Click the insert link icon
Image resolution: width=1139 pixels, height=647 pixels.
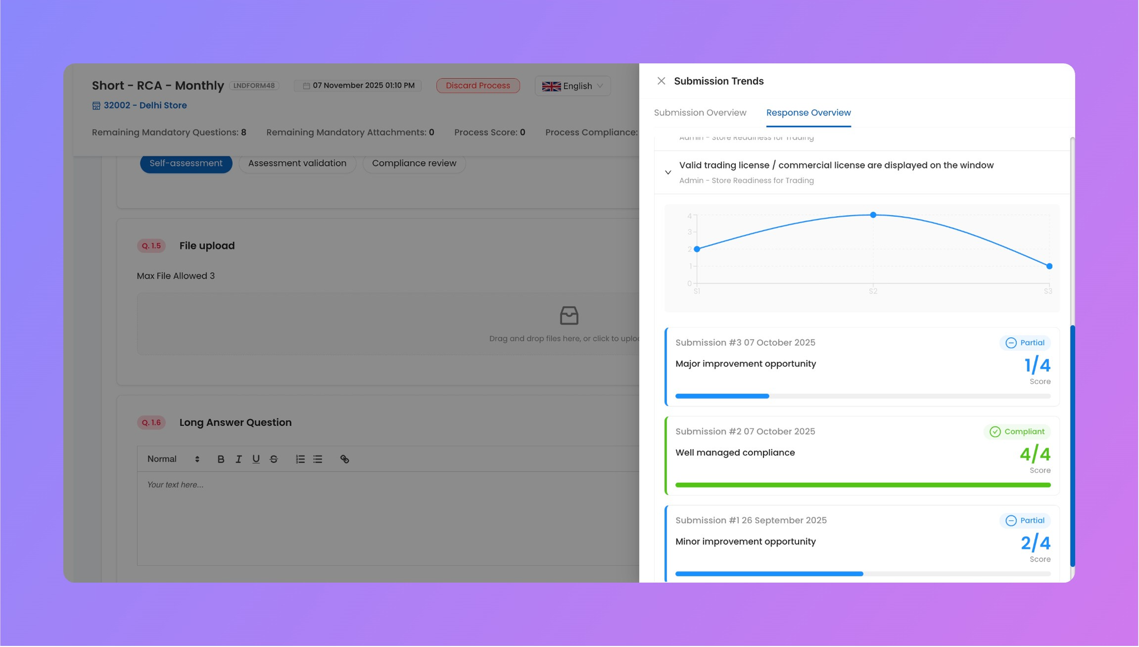[345, 459]
